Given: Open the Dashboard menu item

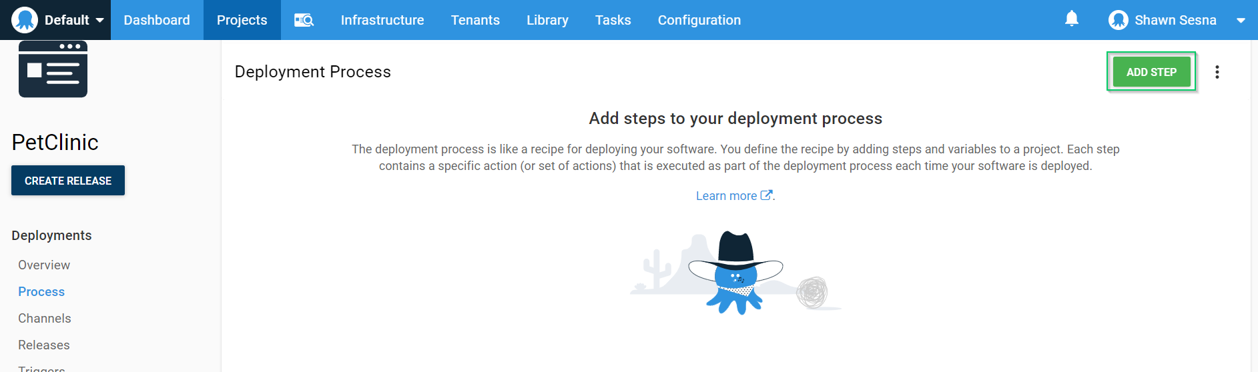Looking at the screenshot, I should (x=157, y=20).
